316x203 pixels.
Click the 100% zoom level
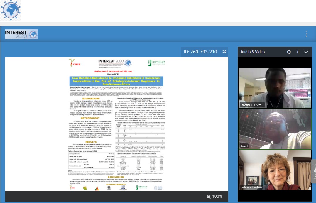tap(217, 196)
